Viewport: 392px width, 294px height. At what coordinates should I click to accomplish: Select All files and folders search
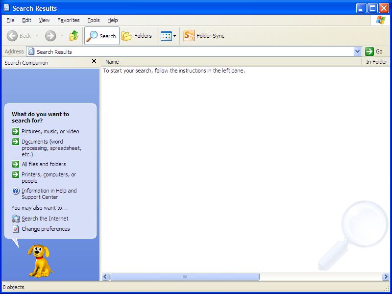pos(44,164)
